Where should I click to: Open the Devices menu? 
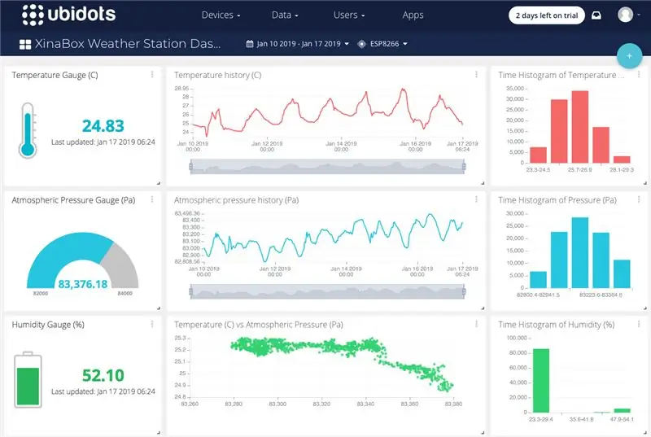pos(221,15)
